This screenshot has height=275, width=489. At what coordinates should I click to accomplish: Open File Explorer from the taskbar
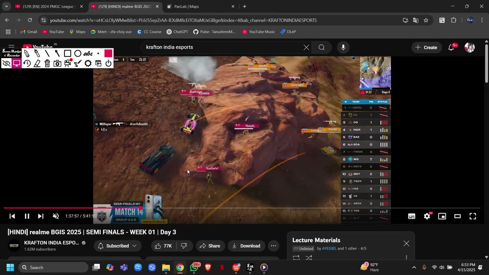pyautogui.click(x=166, y=267)
